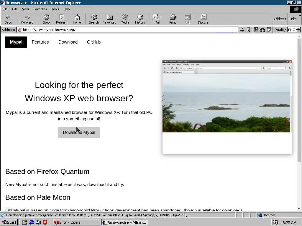302x226 pixels.
Task: Click the Mypal home tab on the page
Action: [16, 42]
